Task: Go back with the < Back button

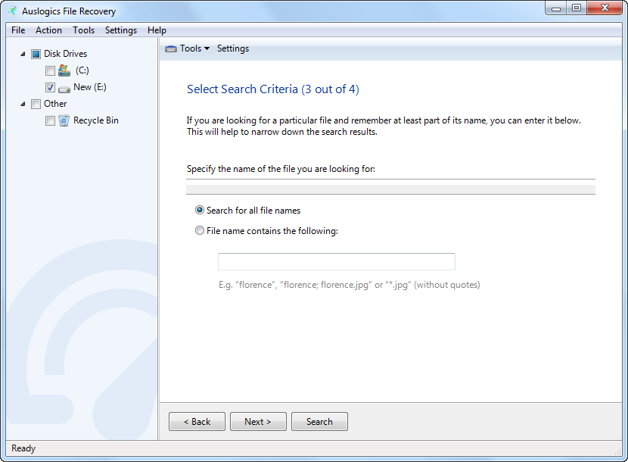Action: 197,422
